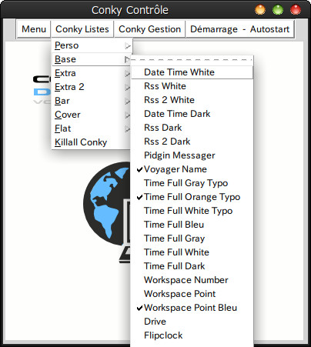Image resolution: width=311 pixels, height=347 pixels.
Task: Enable Rss 2 White conky
Action: [192, 100]
